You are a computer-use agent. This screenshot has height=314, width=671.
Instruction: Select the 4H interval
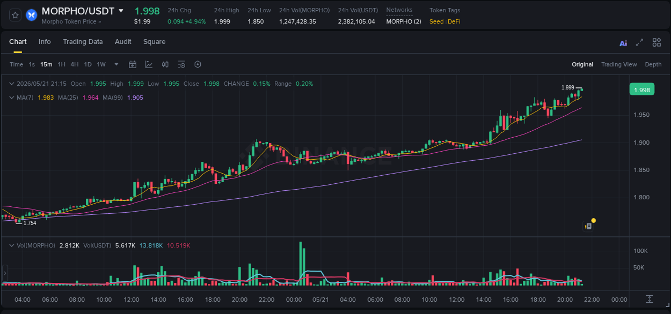75,64
